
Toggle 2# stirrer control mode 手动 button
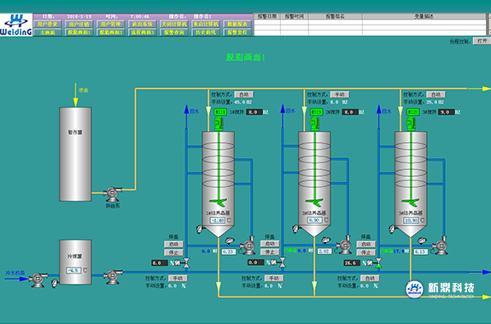click(x=340, y=94)
